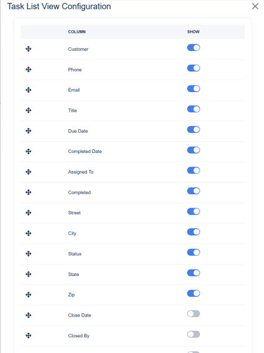The image size is (264, 353).
Task: Select the reorder icon next to Email
Action: coord(28,90)
